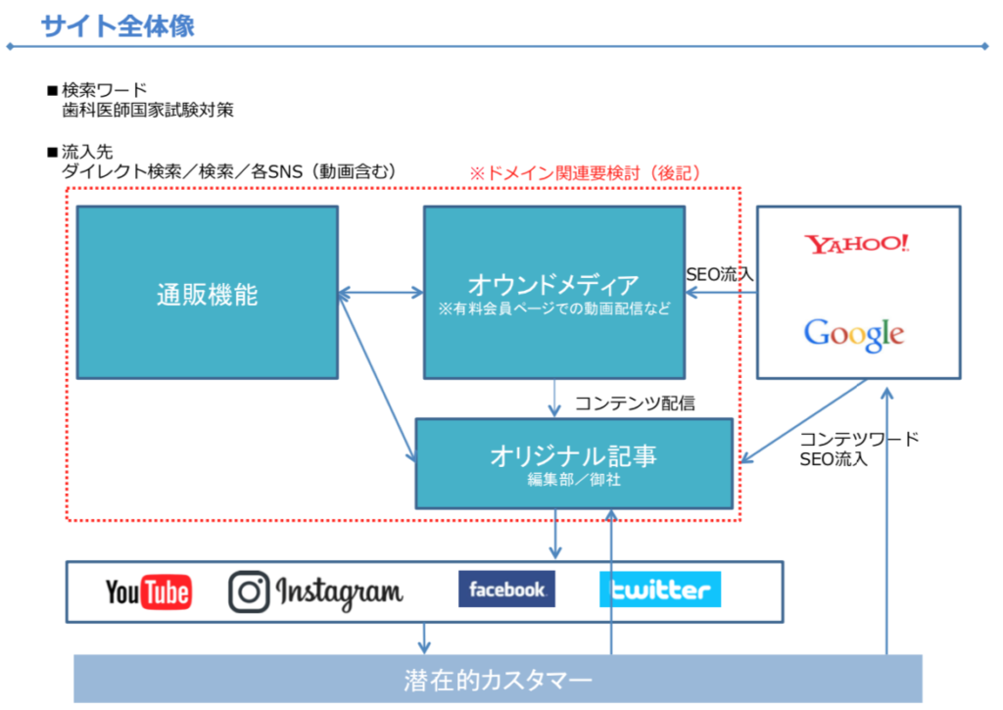1003x710 pixels.
Task: Click the サイト全体像 title
Action: [118, 26]
